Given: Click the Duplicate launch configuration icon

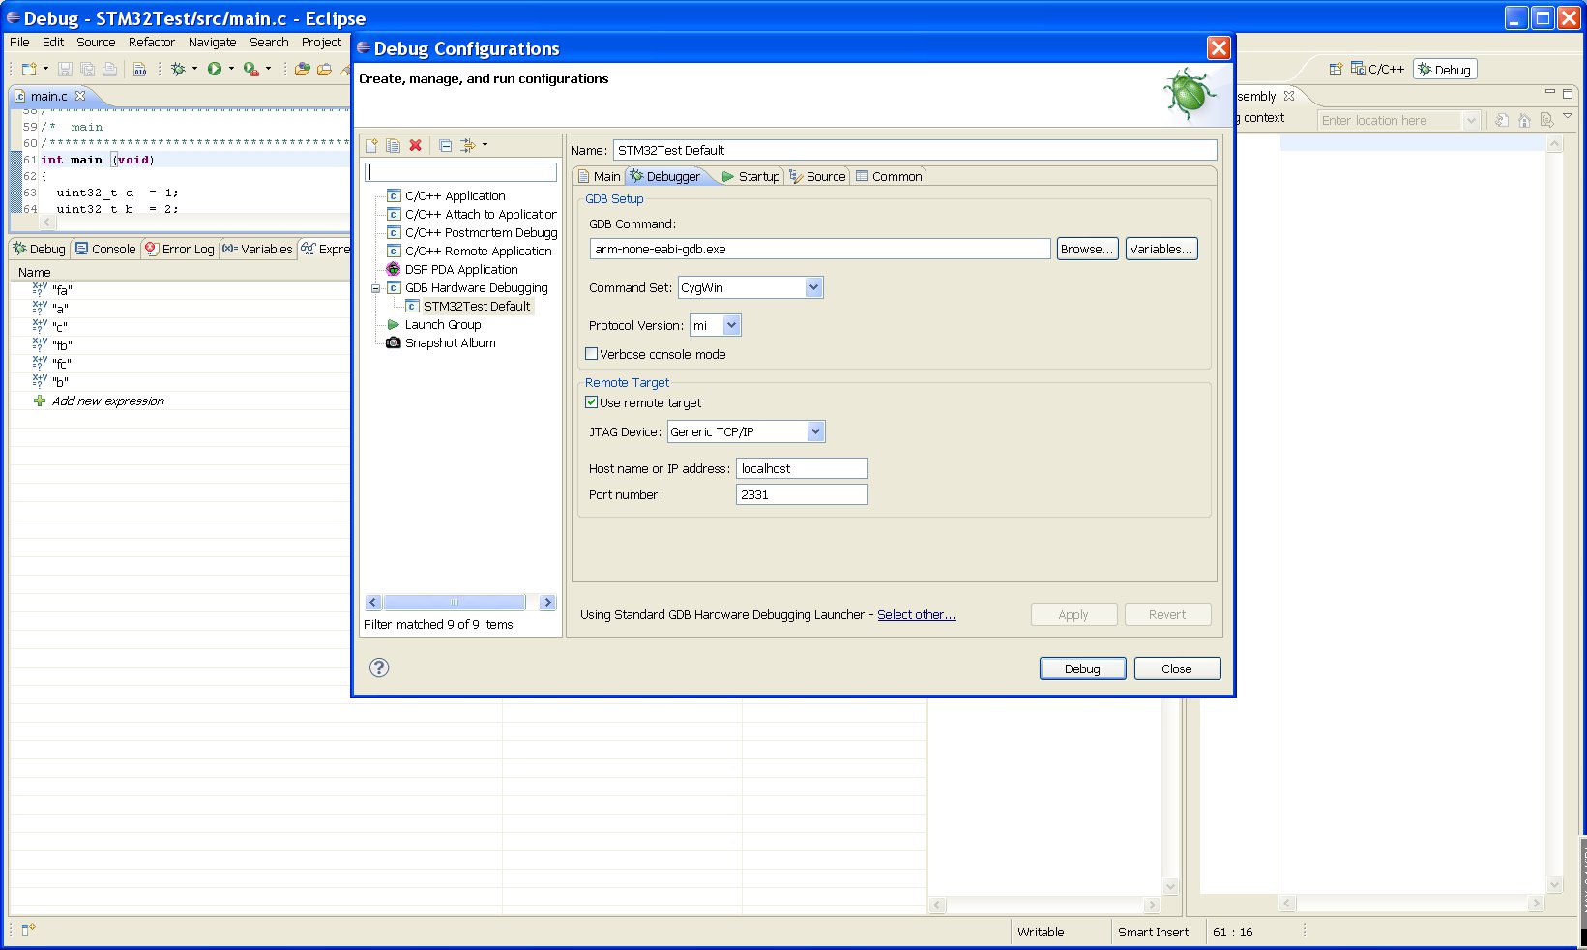Looking at the screenshot, I should coord(394,145).
